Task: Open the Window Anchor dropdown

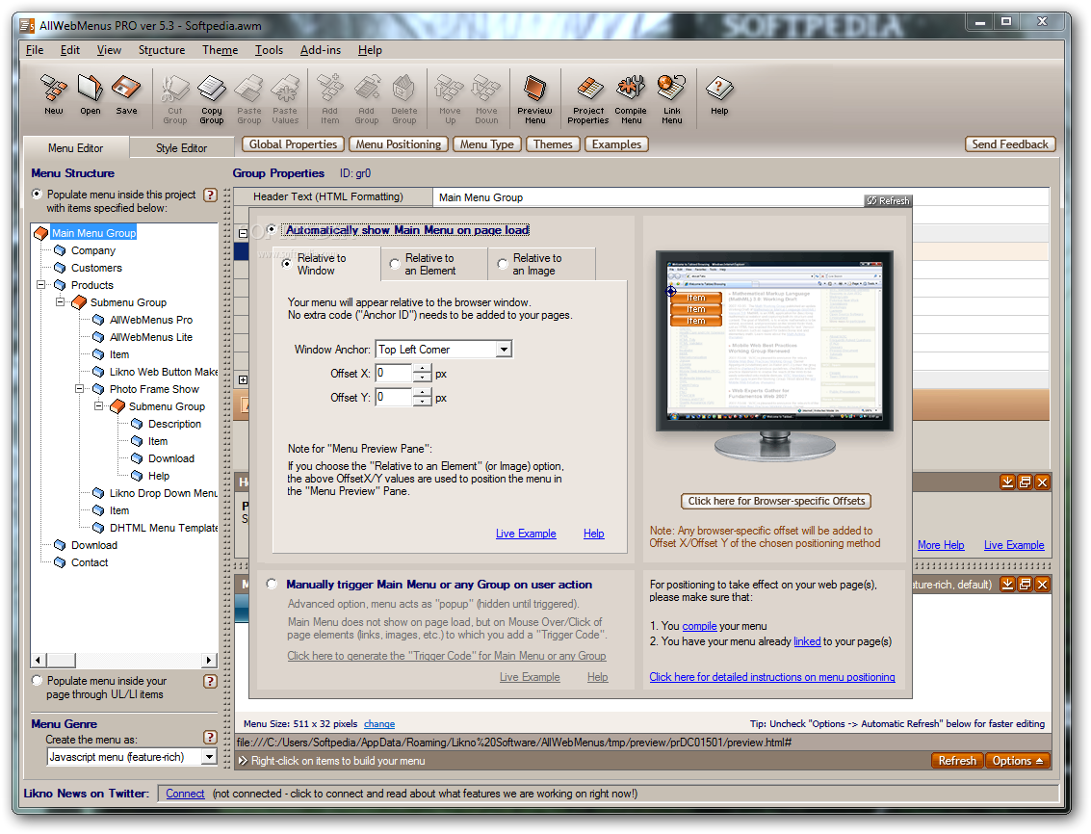Action: [505, 350]
